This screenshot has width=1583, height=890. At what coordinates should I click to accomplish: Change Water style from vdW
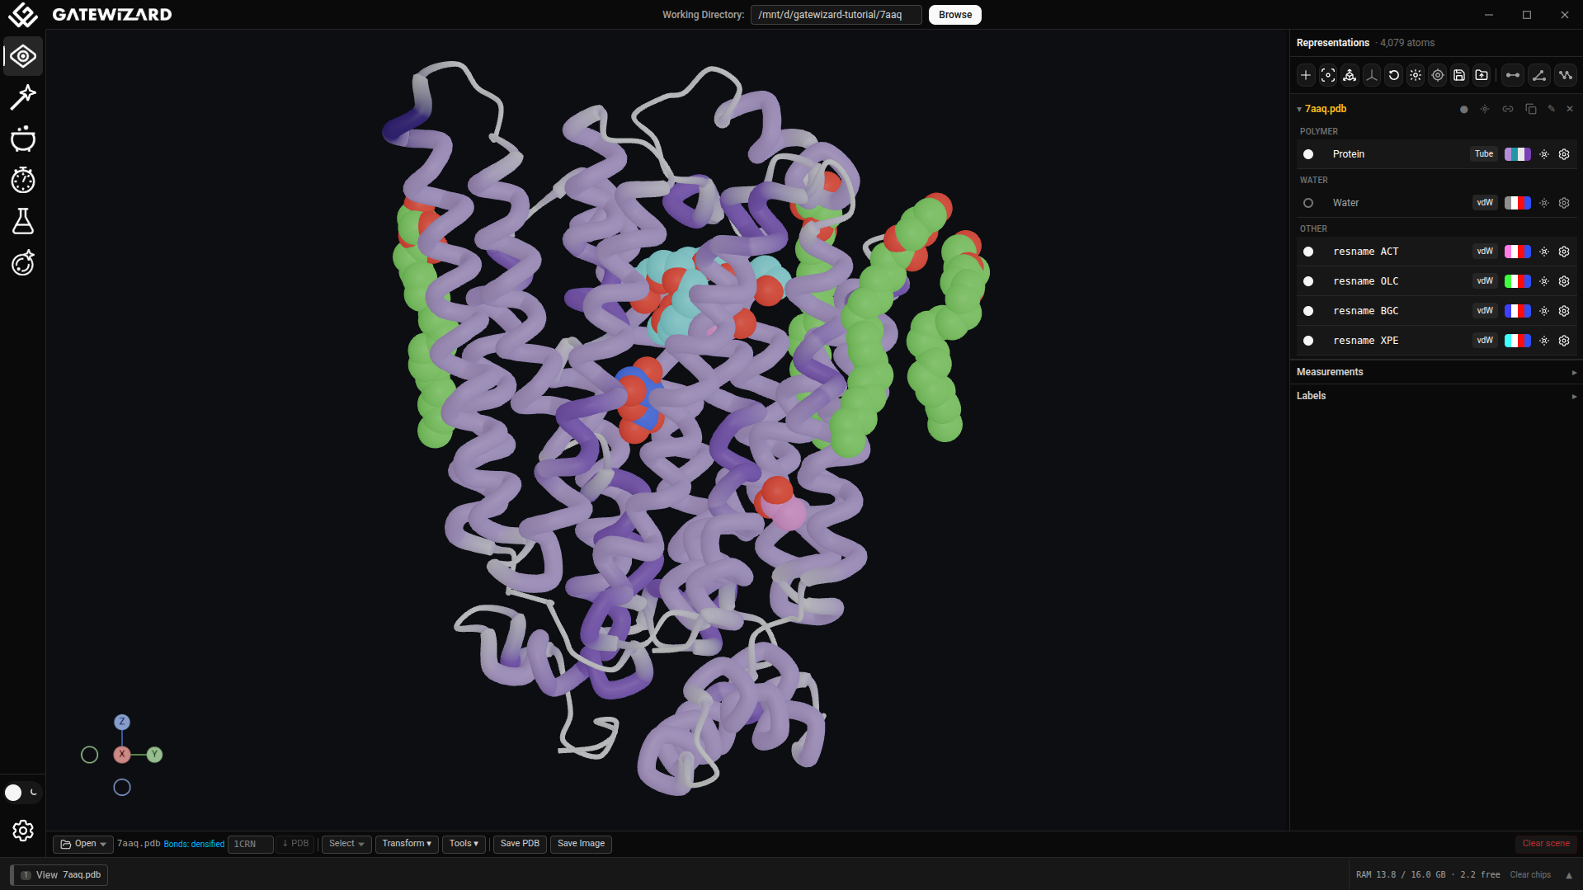tap(1485, 203)
